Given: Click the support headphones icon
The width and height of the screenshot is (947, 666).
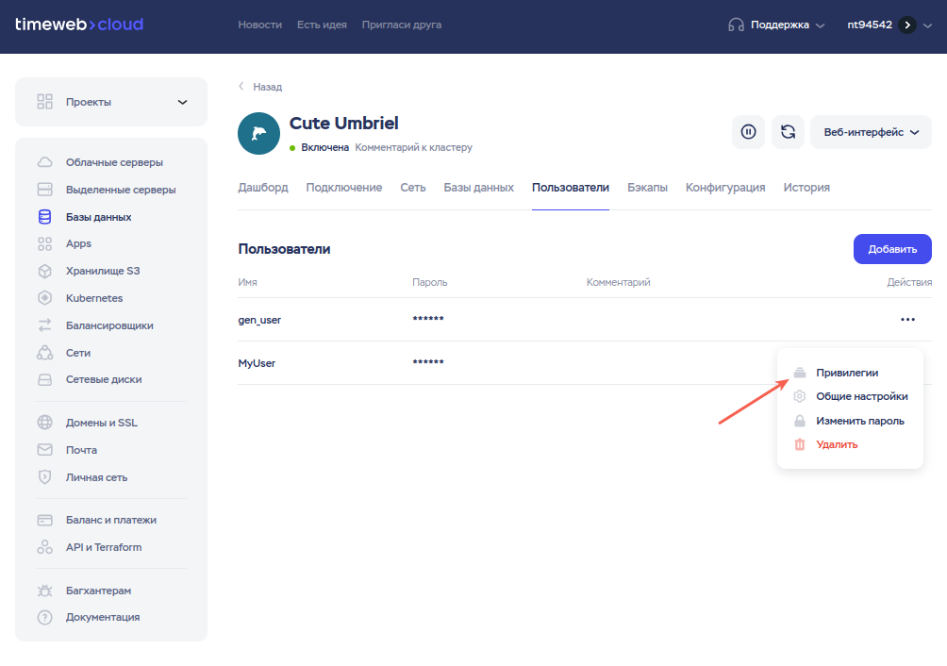Looking at the screenshot, I should click(x=736, y=25).
